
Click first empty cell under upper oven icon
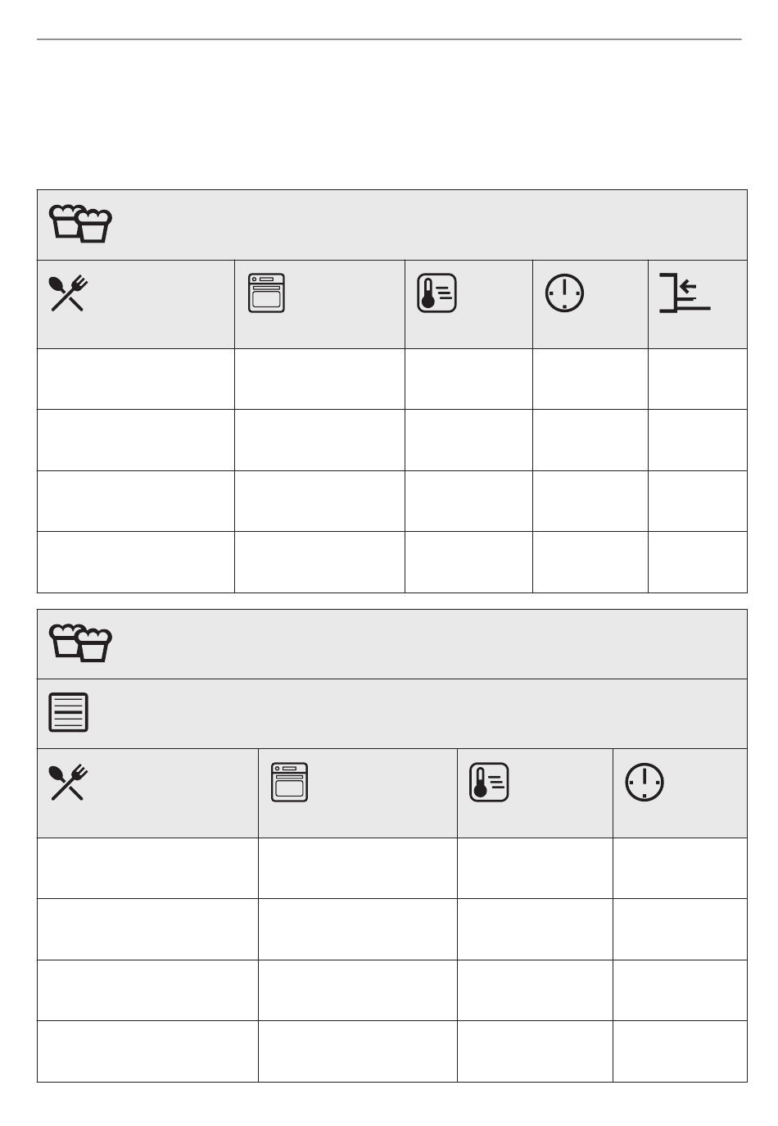pyautogui.click(x=319, y=379)
